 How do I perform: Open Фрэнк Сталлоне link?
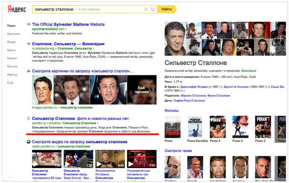pos(219,96)
